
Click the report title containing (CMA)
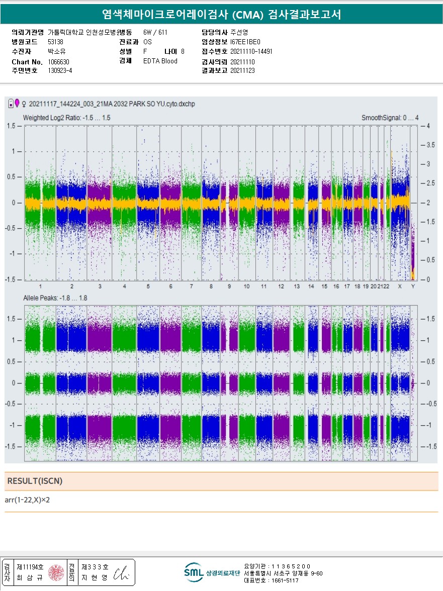[221, 14]
